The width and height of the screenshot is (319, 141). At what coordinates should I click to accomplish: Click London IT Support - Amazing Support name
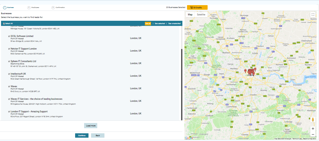29,112
